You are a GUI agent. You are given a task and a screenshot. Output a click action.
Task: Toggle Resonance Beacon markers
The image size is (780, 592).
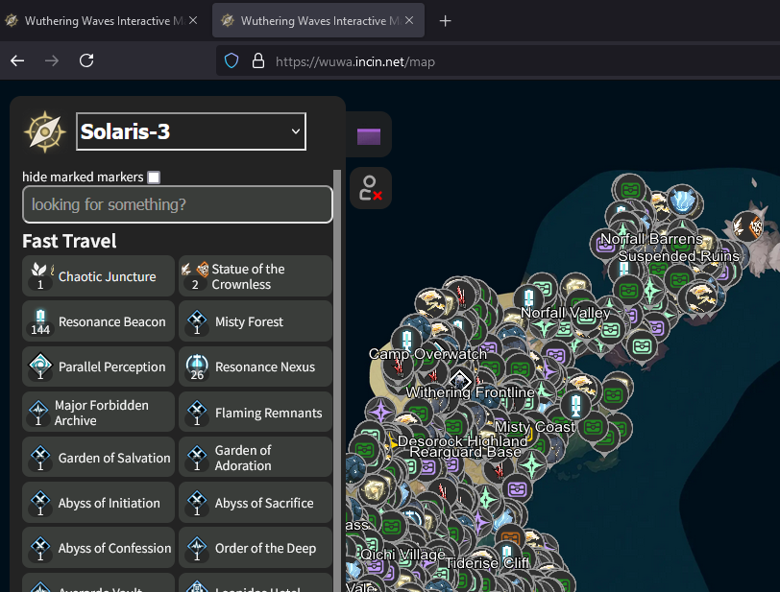[99, 321]
